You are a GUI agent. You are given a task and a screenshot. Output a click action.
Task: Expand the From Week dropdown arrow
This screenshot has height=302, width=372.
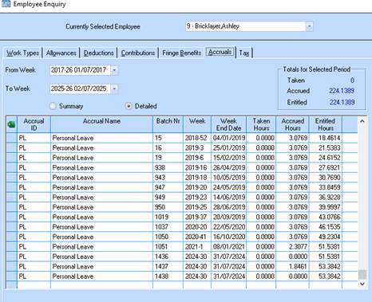click(x=114, y=70)
